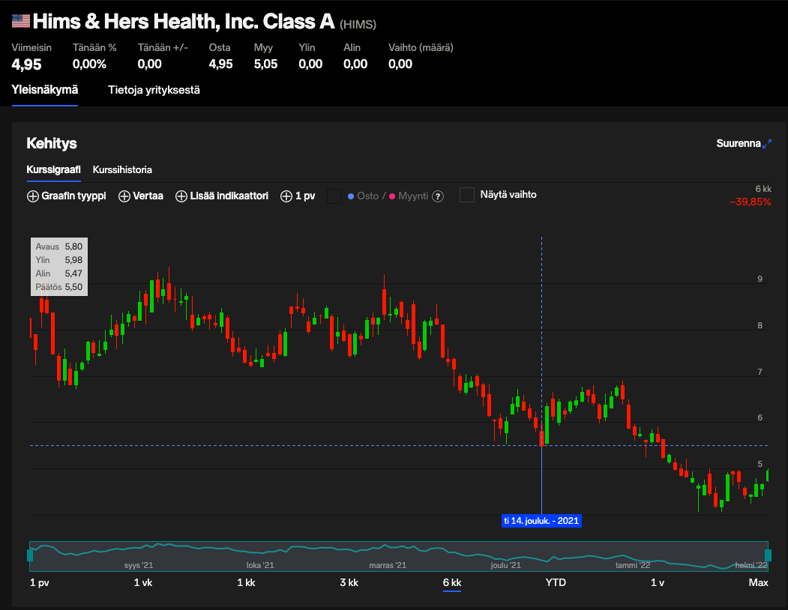
Task: Click the US flag icon
Action: coord(21,22)
